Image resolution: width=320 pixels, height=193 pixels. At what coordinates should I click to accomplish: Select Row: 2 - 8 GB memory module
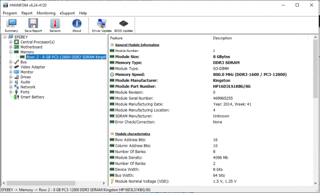click(x=66, y=57)
